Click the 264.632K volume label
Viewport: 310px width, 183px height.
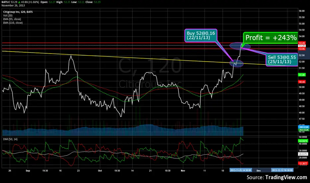303,130
